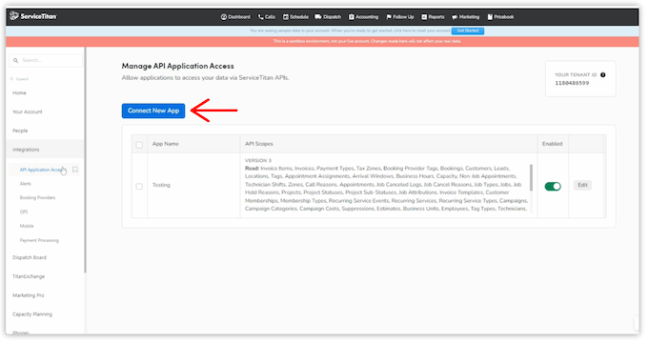Go to Schedule in top navigation
Image resolution: width=648 pixels, height=343 pixels.
[295, 17]
